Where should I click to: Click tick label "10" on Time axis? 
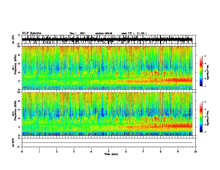[195, 152]
